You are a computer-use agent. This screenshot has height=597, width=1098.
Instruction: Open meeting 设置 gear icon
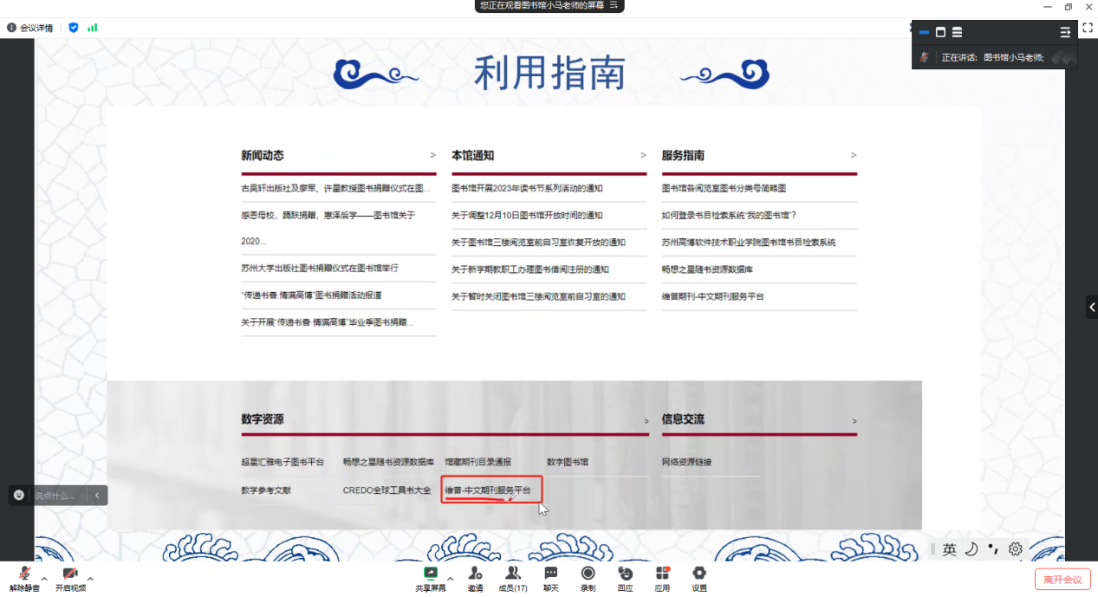pyautogui.click(x=698, y=574)
